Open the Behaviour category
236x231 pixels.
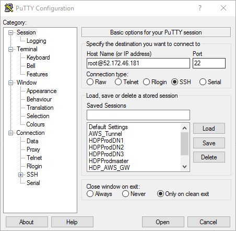pos(39,99)
